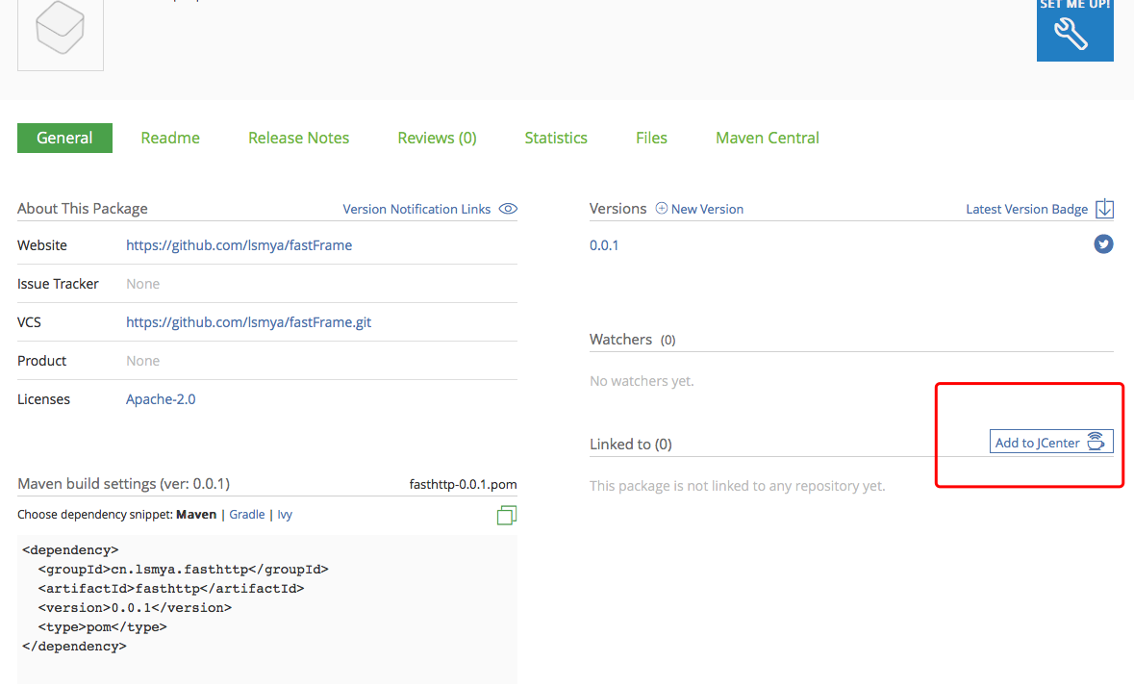Click the type pom line in the snippet
The image size is (1134, 687).
[x=102, y=627]
